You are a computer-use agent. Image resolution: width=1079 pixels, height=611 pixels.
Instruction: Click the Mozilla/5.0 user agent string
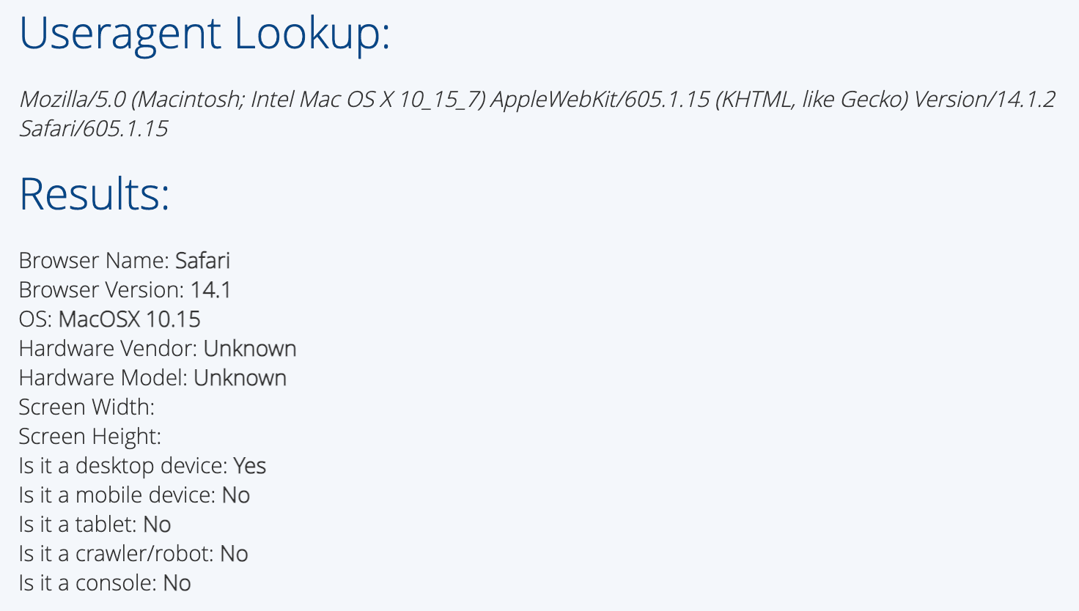click(537, 99)
